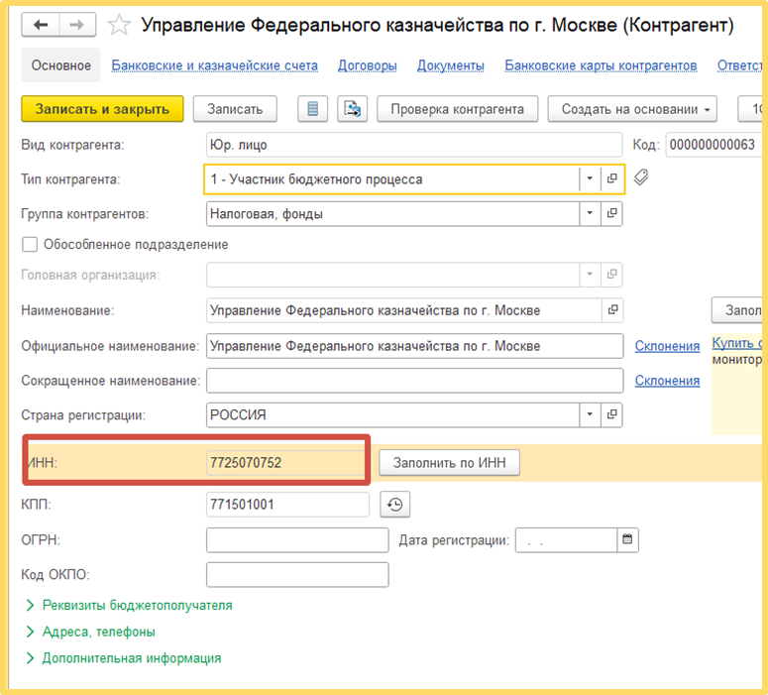Click the Официальное наименование field
The width and height of the screenshot is (768, 695).
(414, 346)
